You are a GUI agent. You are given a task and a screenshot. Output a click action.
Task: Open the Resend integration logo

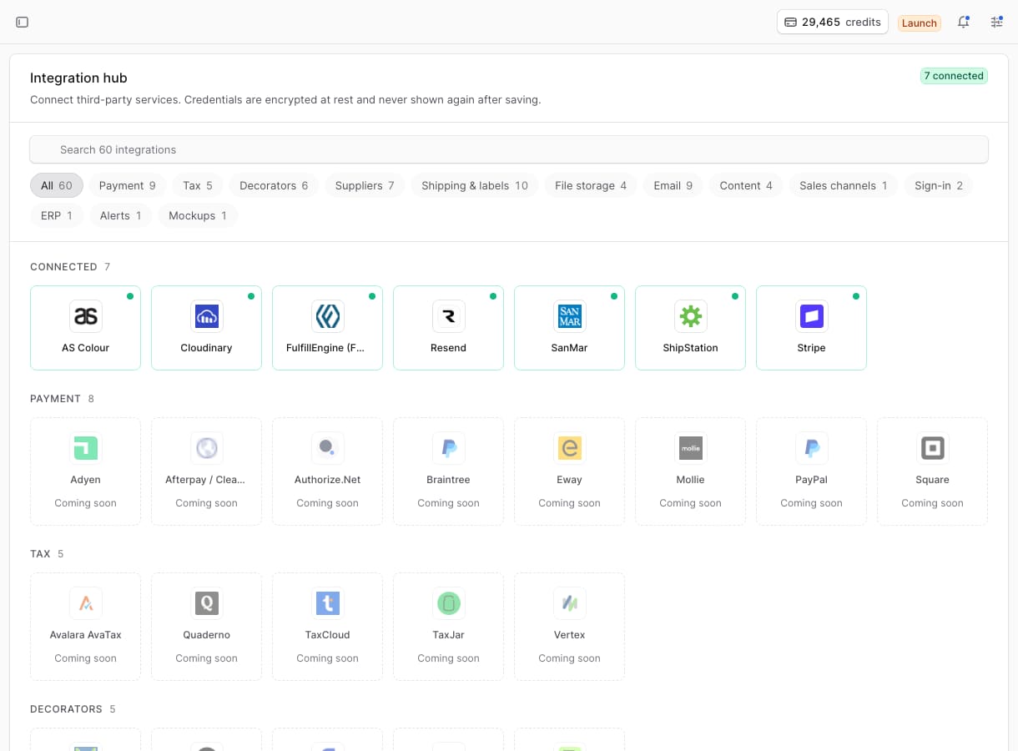tap(449, 316)
